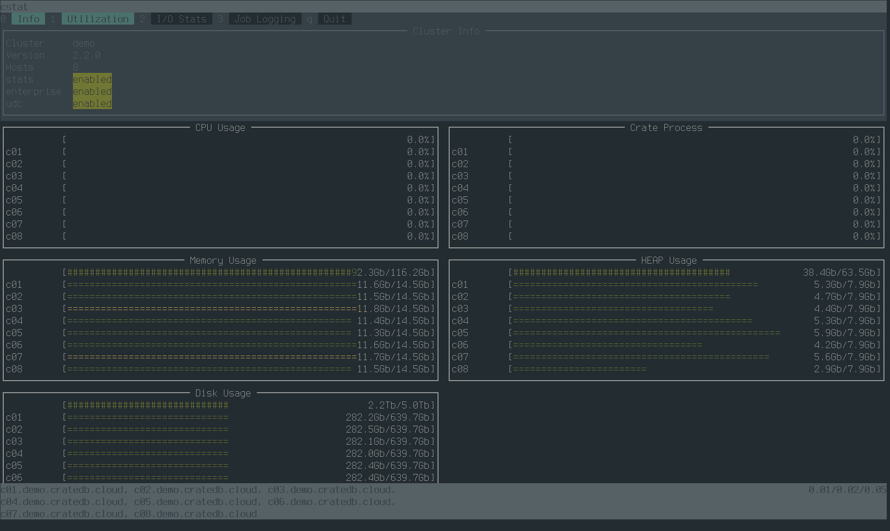Image resolution: width=890 pixels, height=531 pixels.
Task: Click memory value 11.7Gb/14.5Gb for c07
Action: pos(393,357)
